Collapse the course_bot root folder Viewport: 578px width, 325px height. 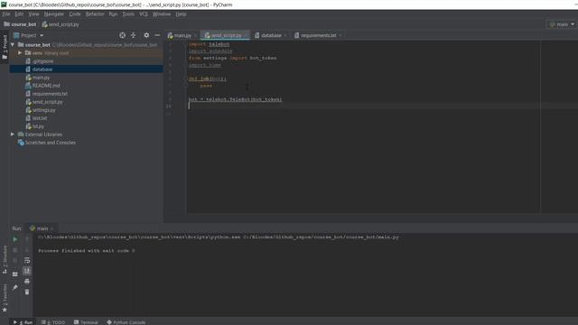click(x=13, y=45)
